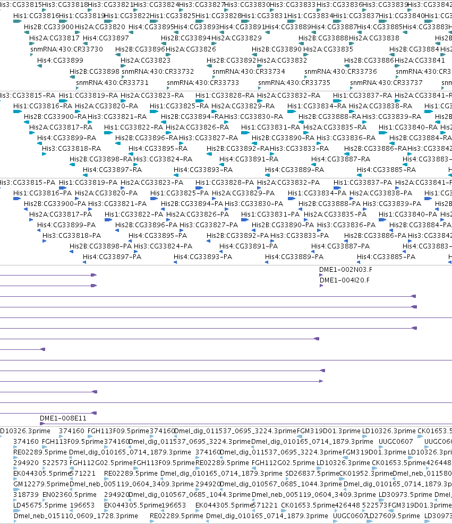Image resolution: width=452 pixels, height=524 pixels.
Task: Open the protein label His4:CG33893-PA
Action: point(203,257)
